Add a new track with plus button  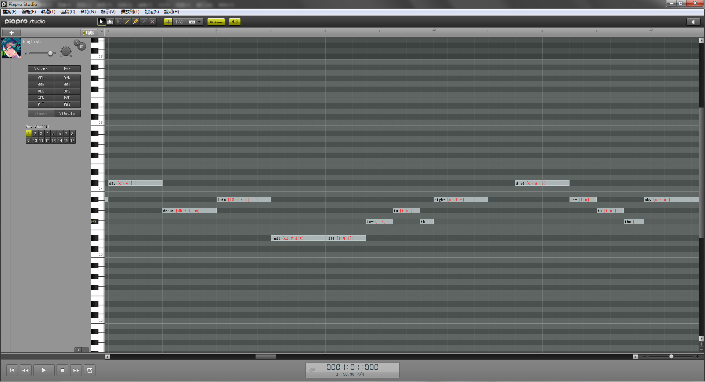[x=11, y=33]
